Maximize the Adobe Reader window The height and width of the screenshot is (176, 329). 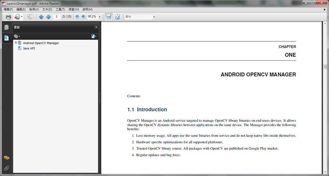pyautogui.click(x=312, y=3)
